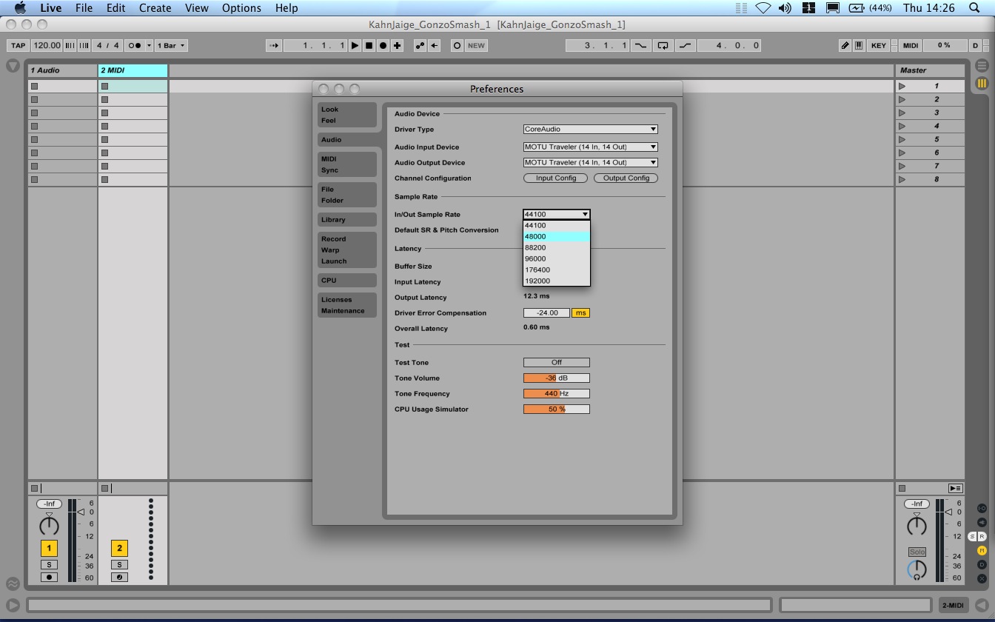Toggle the computer MIDI keyboard icon
The image size is (995, 622).
(x=859, y=45)
